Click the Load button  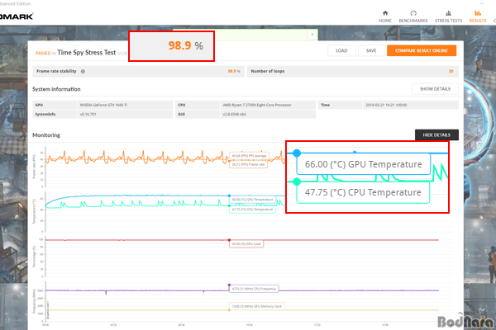(x=341, y=50)
